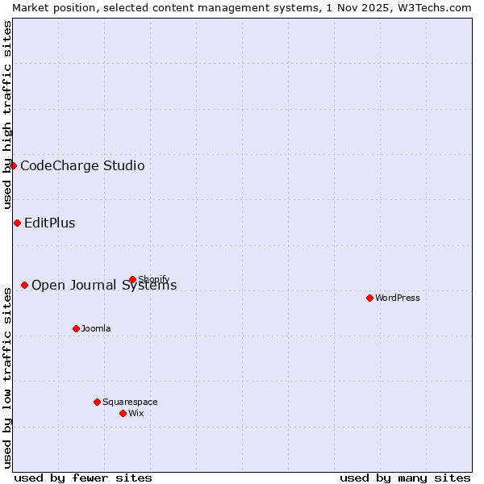The image size is (484, 484).
Task: Select the Squarespace text label
Action: pos(130,403)
